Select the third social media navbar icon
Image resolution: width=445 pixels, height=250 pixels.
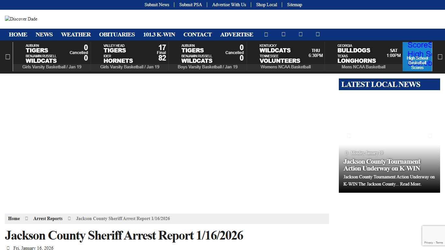coord(300,34)
